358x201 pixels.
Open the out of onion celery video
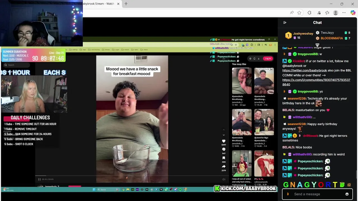[242, 164]
